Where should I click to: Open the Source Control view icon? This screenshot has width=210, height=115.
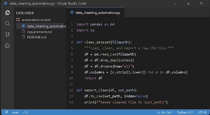click(7, 34)
